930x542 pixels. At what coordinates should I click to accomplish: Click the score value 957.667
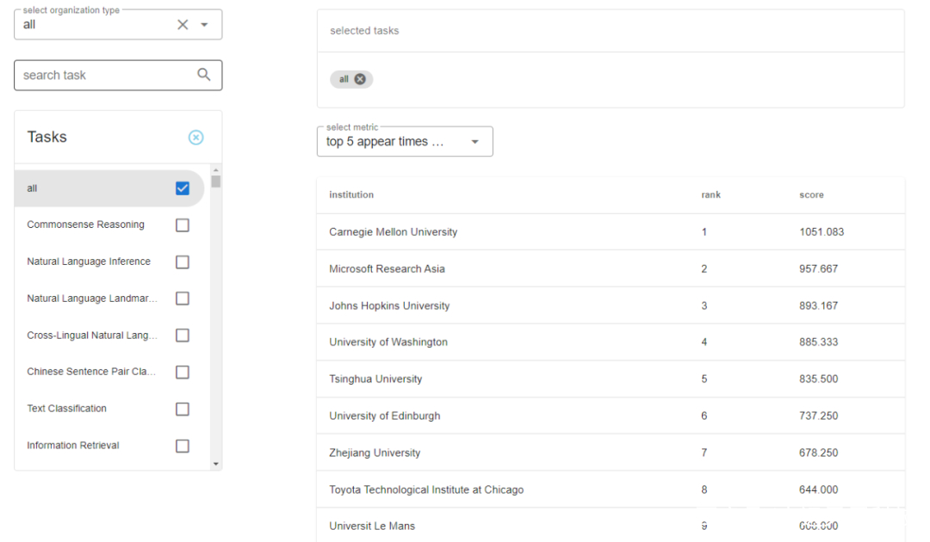pyautogui.click(x=819, y=269)
